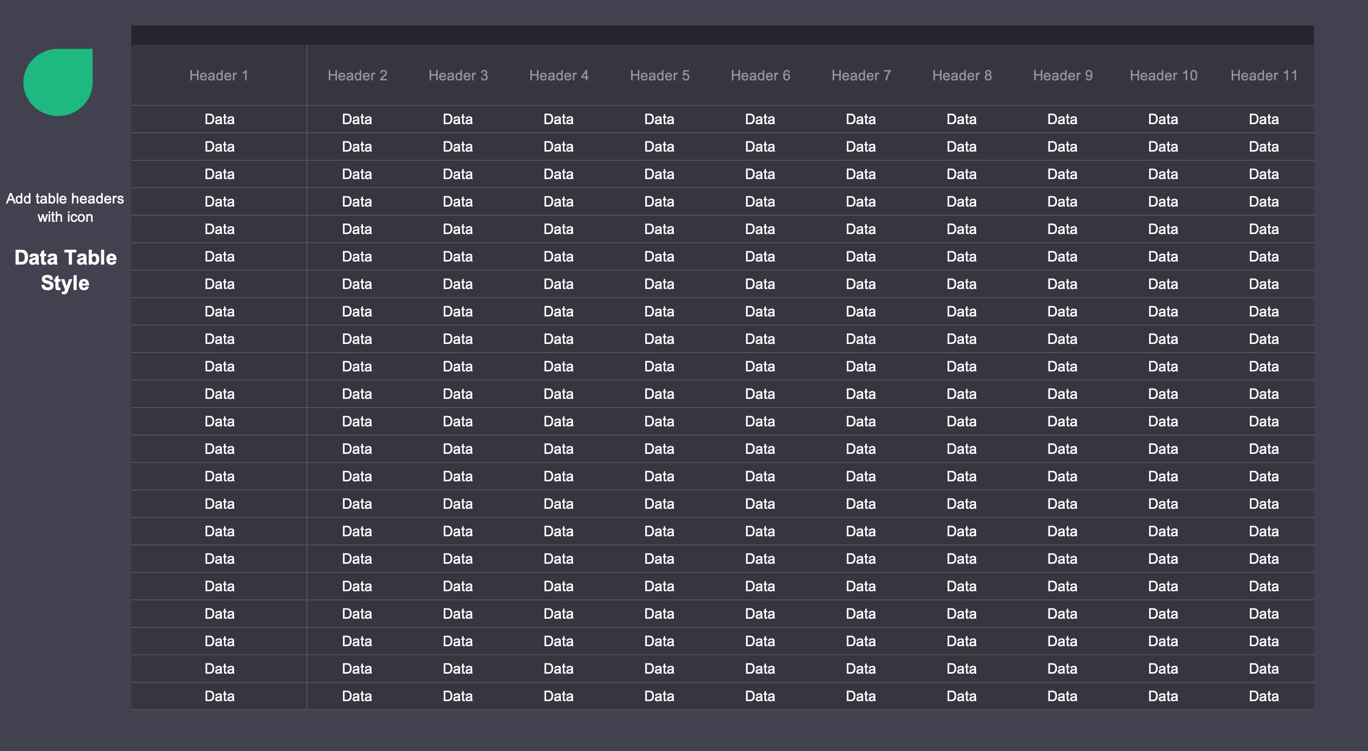Click first row Data cell under Header 6
This screenshot has height=751, width=1368.
(760, 119)
